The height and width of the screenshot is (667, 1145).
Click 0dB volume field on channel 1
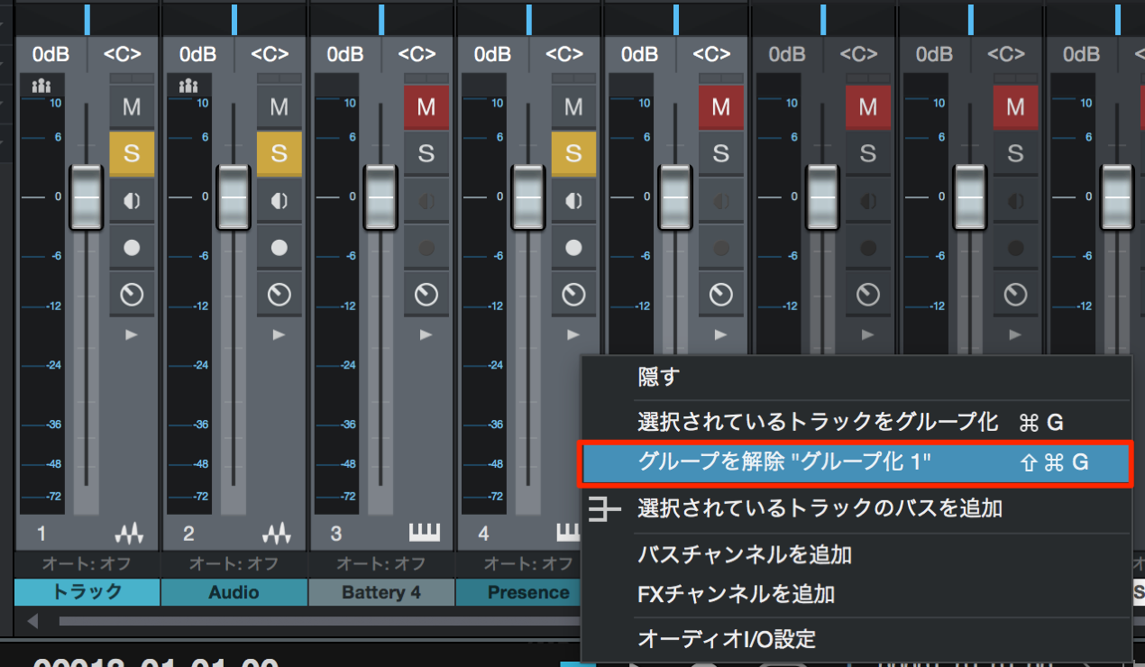[x=50, y=54]
